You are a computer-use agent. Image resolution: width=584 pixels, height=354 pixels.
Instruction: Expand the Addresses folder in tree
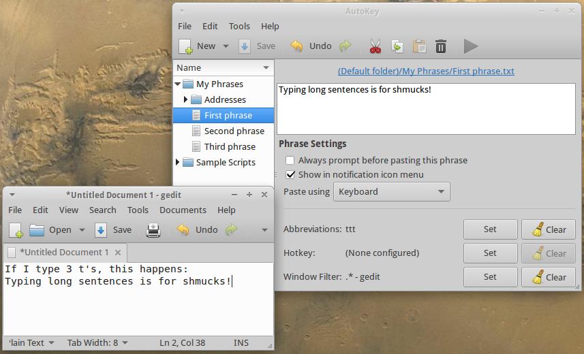(186, 100)
